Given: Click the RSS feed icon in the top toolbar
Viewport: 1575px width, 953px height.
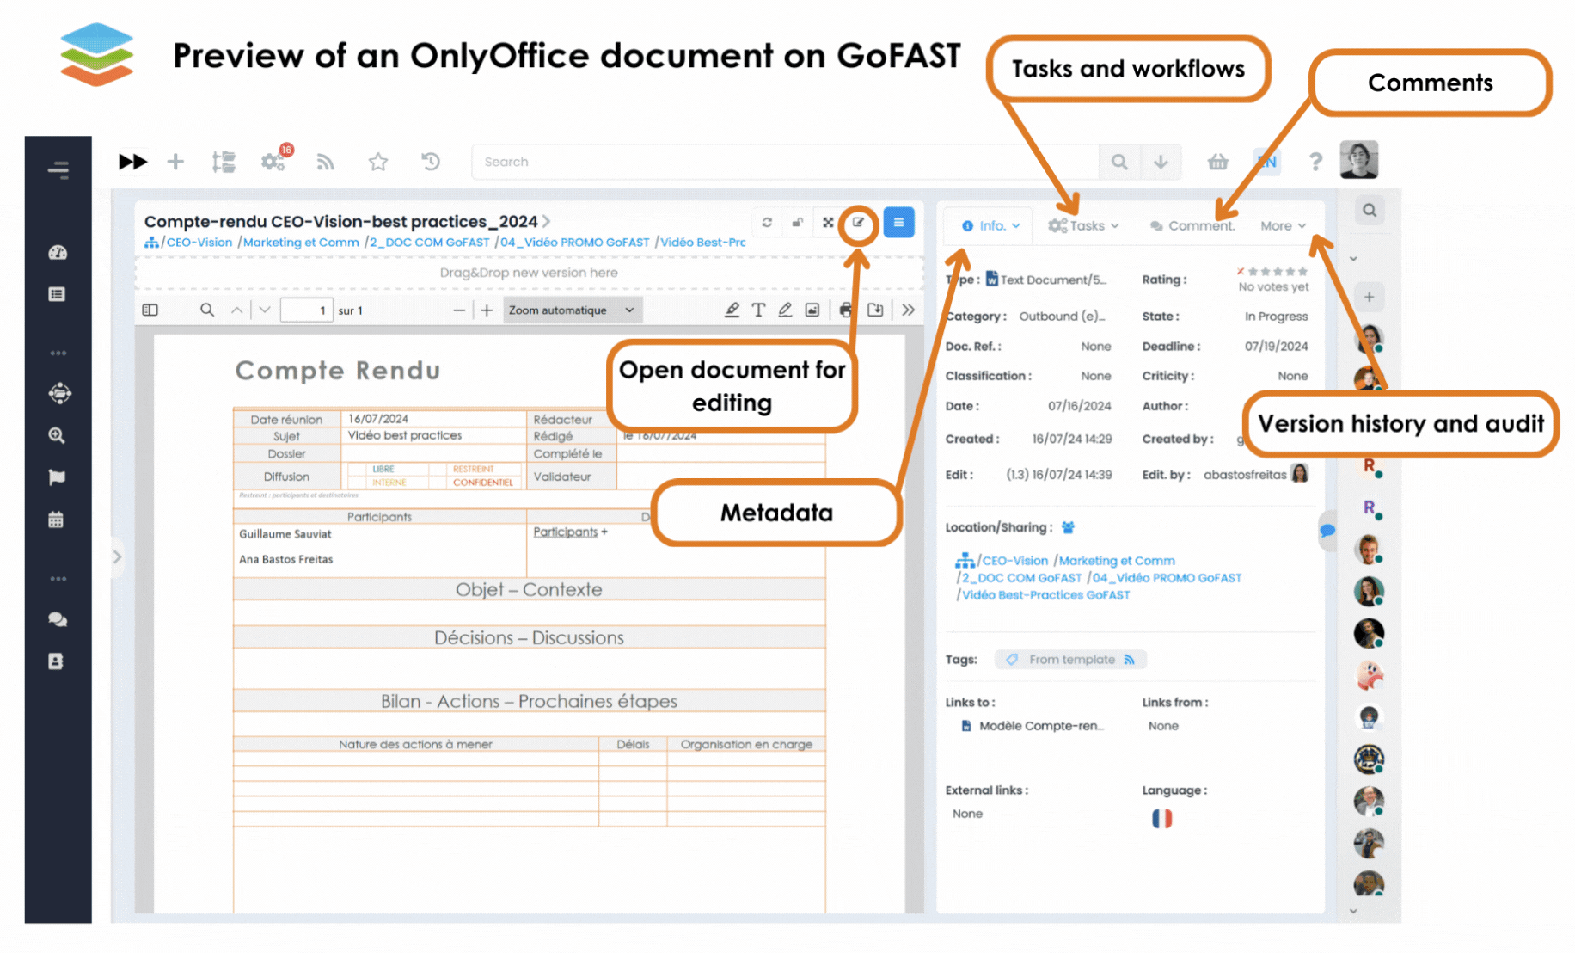Looking at the screenshot, I should tap(325, 161).
